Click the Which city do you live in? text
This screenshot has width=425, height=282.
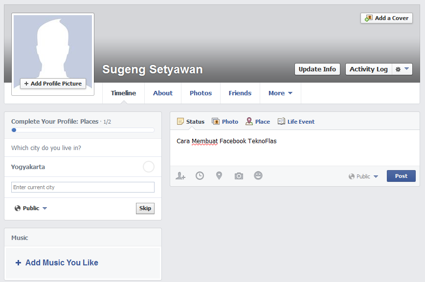click(x=46, y=148)
